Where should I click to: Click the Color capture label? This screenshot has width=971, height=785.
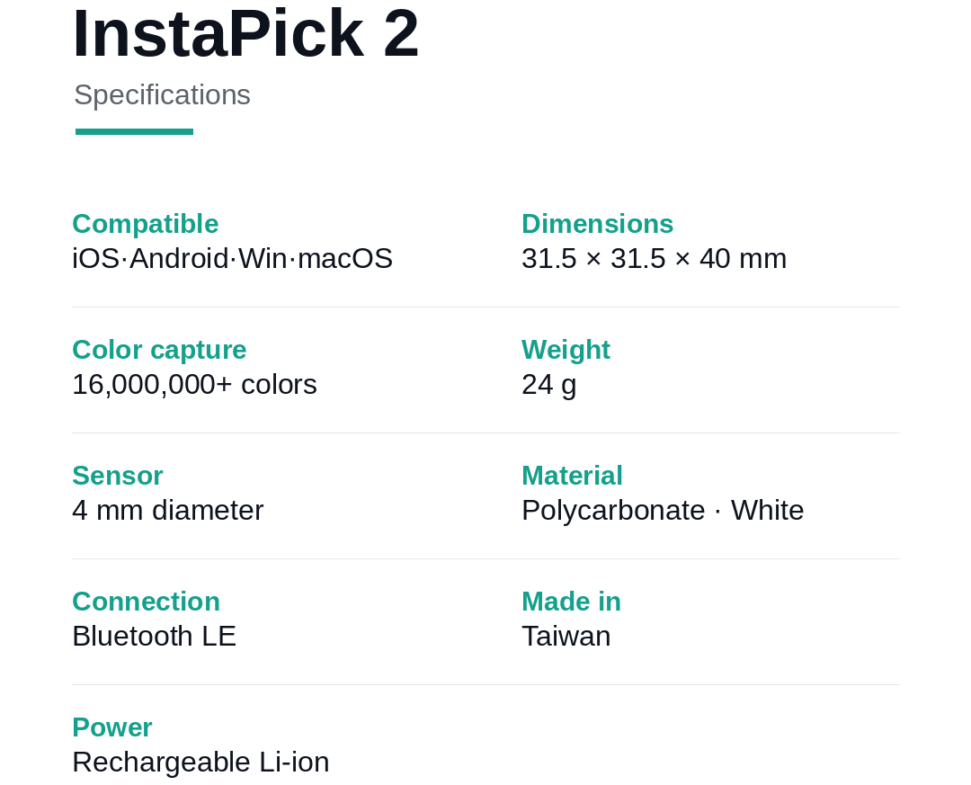click(x=159, y=350)
